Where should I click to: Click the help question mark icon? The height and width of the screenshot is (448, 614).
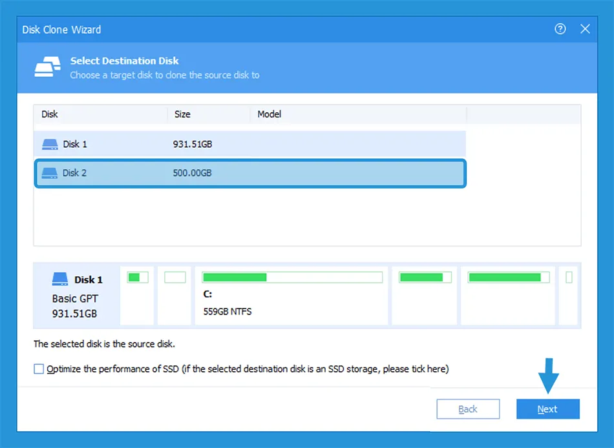coord(560,29)
